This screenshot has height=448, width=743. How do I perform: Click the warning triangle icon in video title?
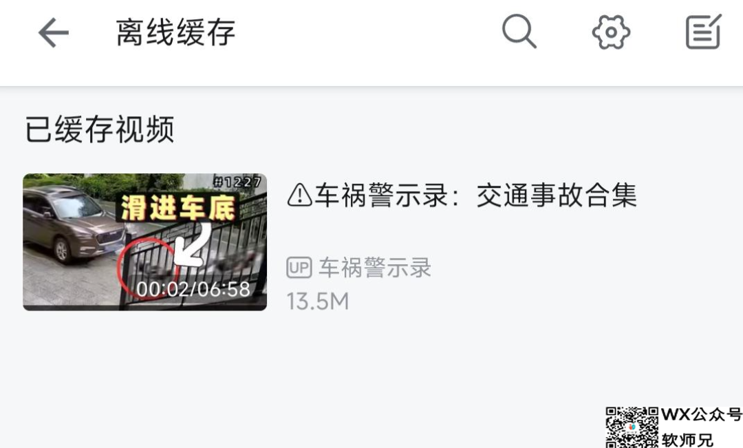tap(299, 195)
